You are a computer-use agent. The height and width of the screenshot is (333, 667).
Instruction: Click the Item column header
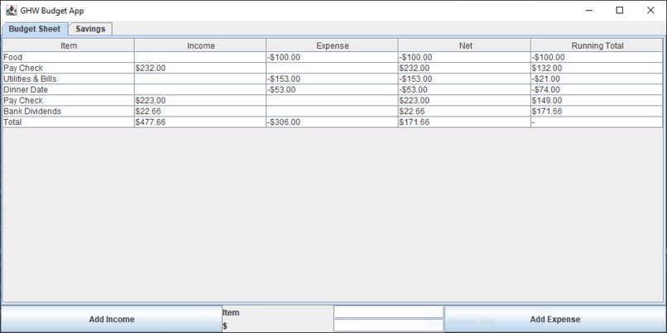point(69,45)
